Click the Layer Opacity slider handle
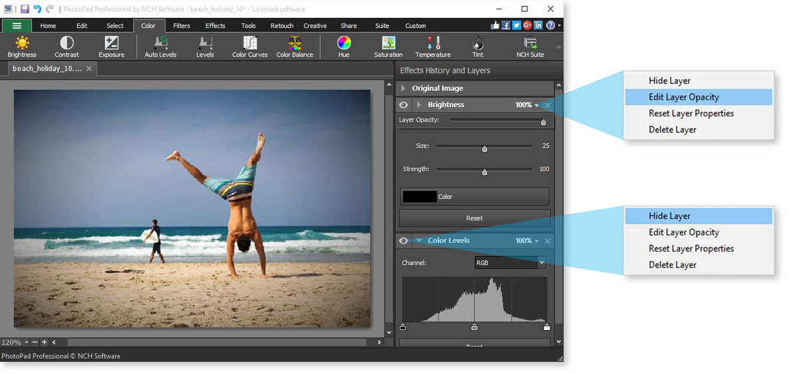The height and width of the screenshot is (374, 789). (x=544, y=122)
